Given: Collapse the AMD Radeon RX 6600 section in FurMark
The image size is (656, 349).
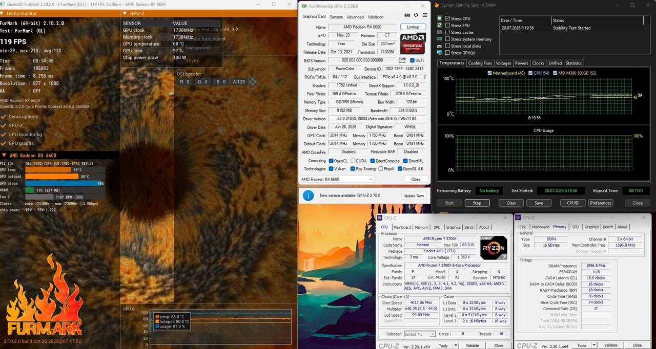Looking at the screenshot, I should coord(4,155).
